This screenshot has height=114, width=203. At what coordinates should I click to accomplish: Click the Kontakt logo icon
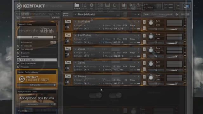click(19, 6)
